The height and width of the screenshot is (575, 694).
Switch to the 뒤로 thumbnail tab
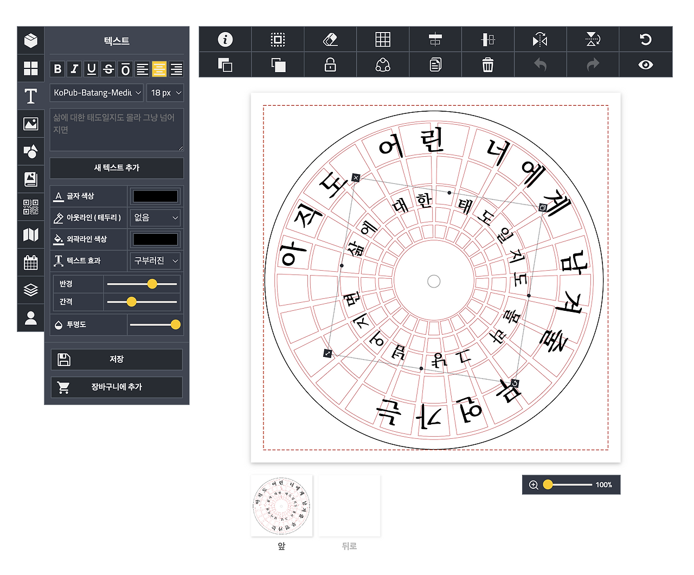coord(349,506)
